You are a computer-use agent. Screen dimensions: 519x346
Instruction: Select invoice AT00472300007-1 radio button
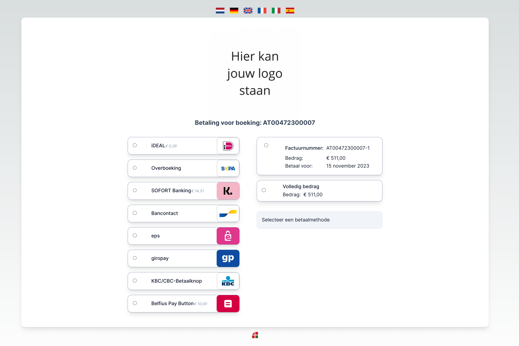[266, 145]
